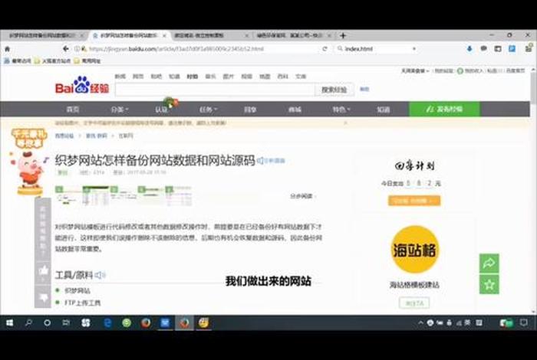Click the Baidu Jingyan paw logo
The image size is (537, 360).
(x=82, y=85)
